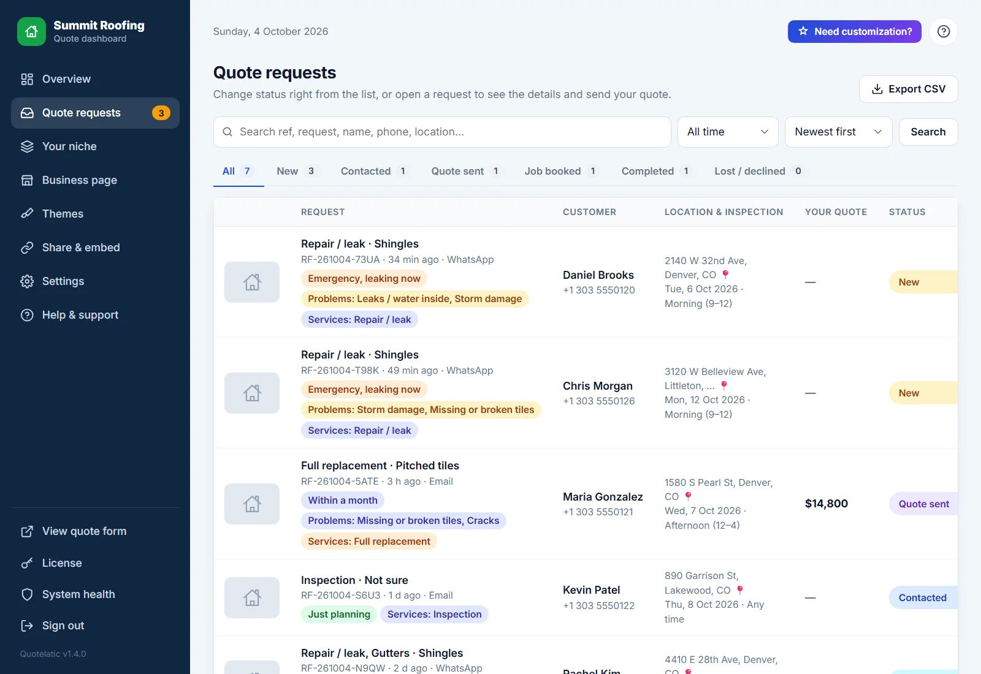Open Help & support in the sidebar
Viewport: 981px width, 674px height.
[x=95, y=315]
